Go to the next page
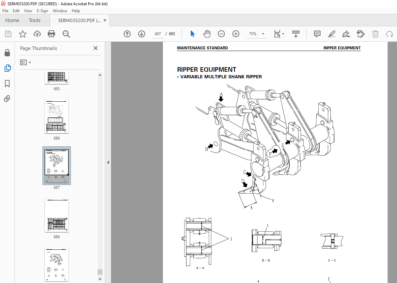The width and height of the screenshot is (397, 283). (142, 34)
